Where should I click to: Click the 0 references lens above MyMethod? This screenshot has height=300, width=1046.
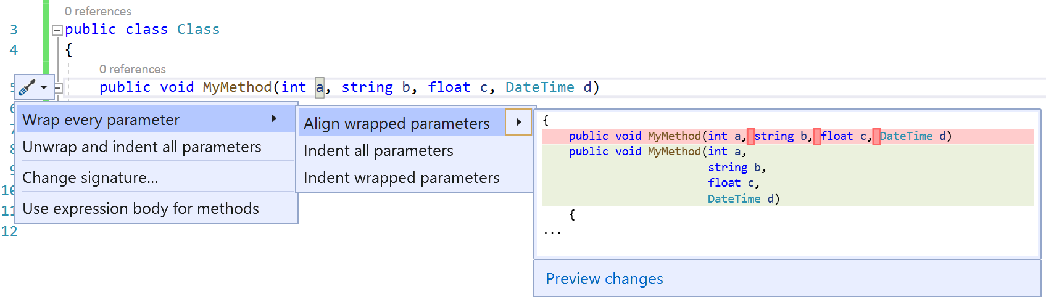coord(132,69)
